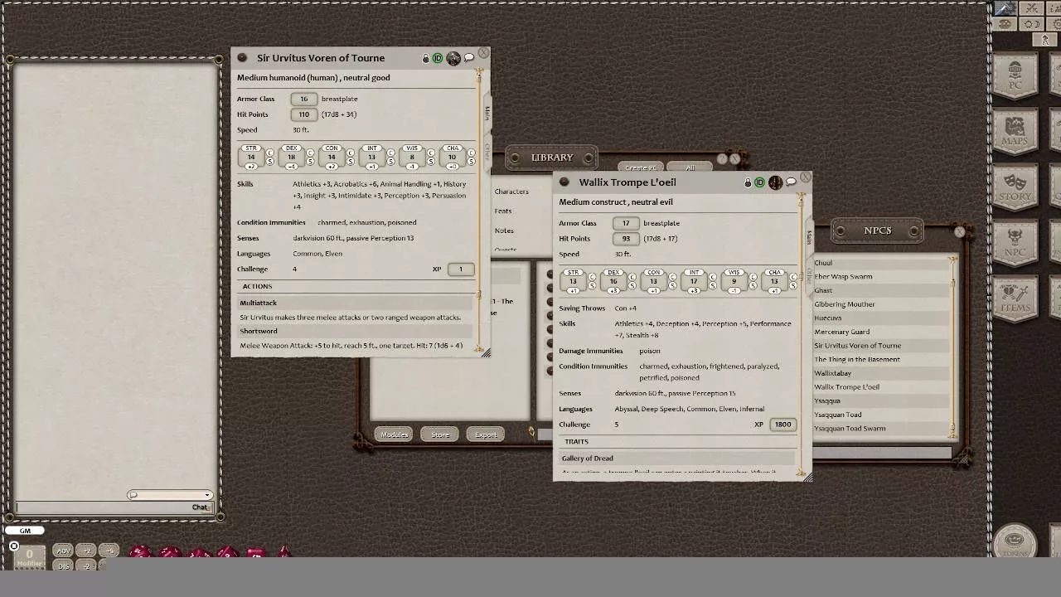Viewport: 1061px width, 597px height.
Task: Click the GM speaker label
Action: [x=25, y=531]
